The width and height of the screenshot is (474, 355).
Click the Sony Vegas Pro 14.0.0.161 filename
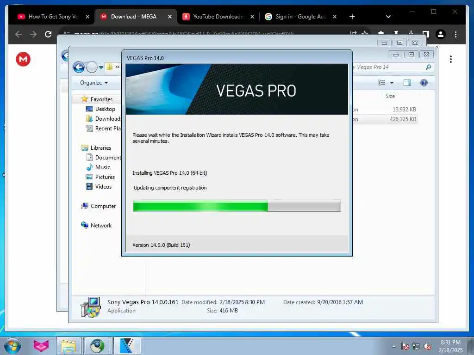(143, 302)
